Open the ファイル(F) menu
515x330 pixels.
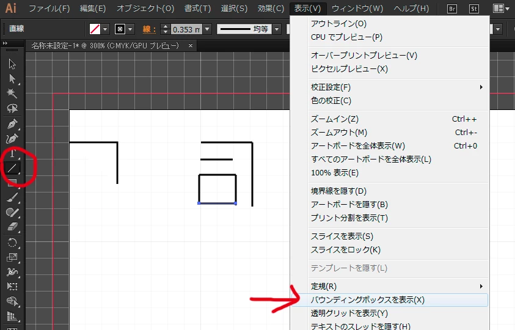coord(49,8)
